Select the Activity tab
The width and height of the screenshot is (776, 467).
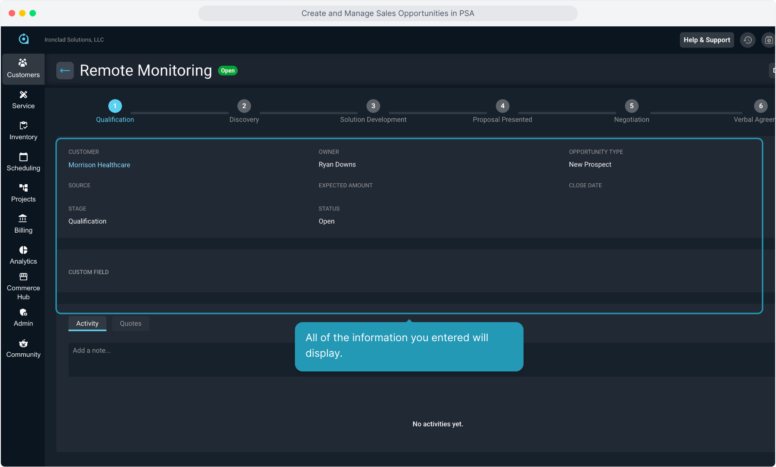pyautogui.click(x=87, y=323)
